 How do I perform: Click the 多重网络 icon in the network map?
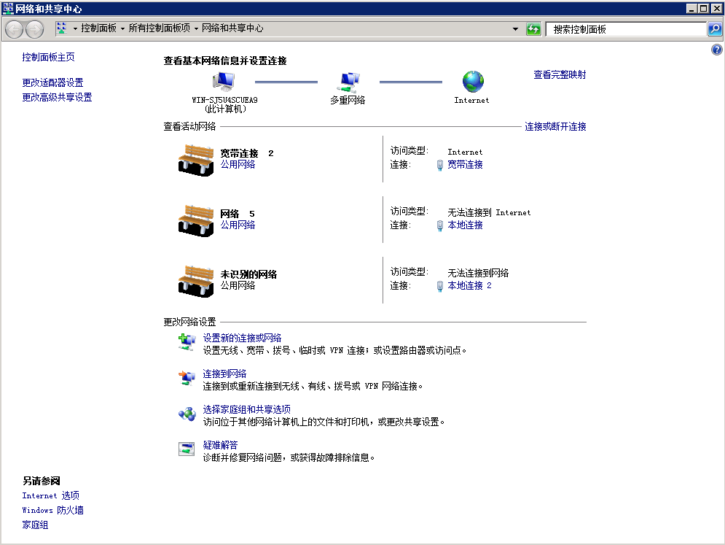(348, 82)
